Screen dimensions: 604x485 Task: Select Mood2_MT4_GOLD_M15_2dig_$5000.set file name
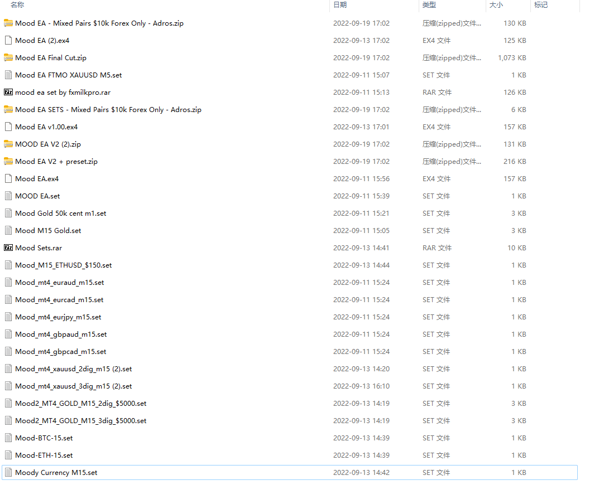pos(80,404)
